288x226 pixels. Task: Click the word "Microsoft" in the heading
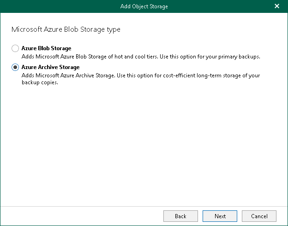pos(25,29)
